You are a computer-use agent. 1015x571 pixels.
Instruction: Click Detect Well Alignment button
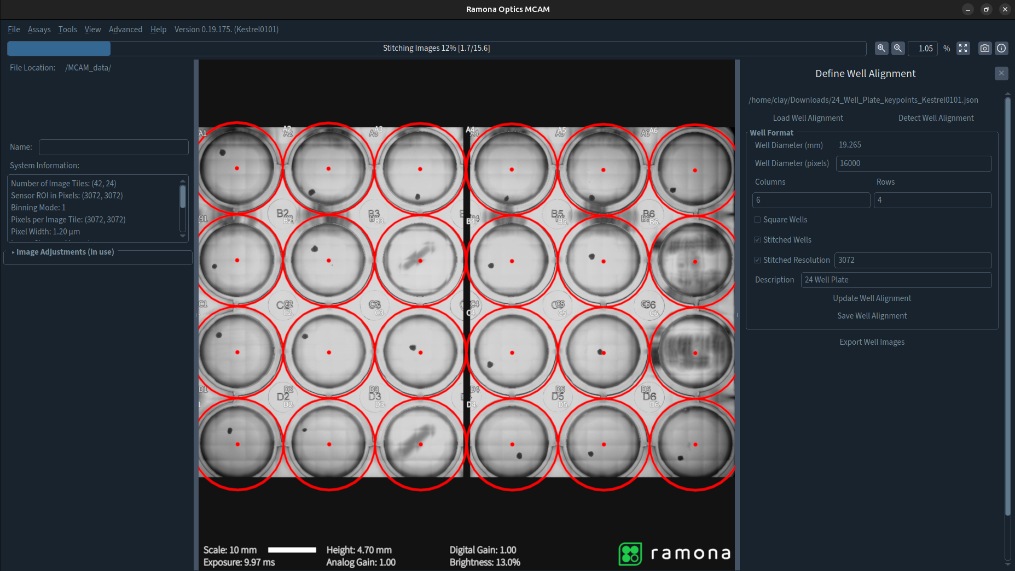point(936,118)
